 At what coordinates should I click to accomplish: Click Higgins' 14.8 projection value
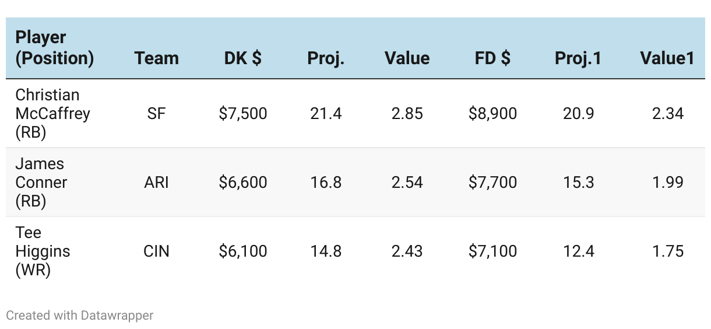pos(326,251)
